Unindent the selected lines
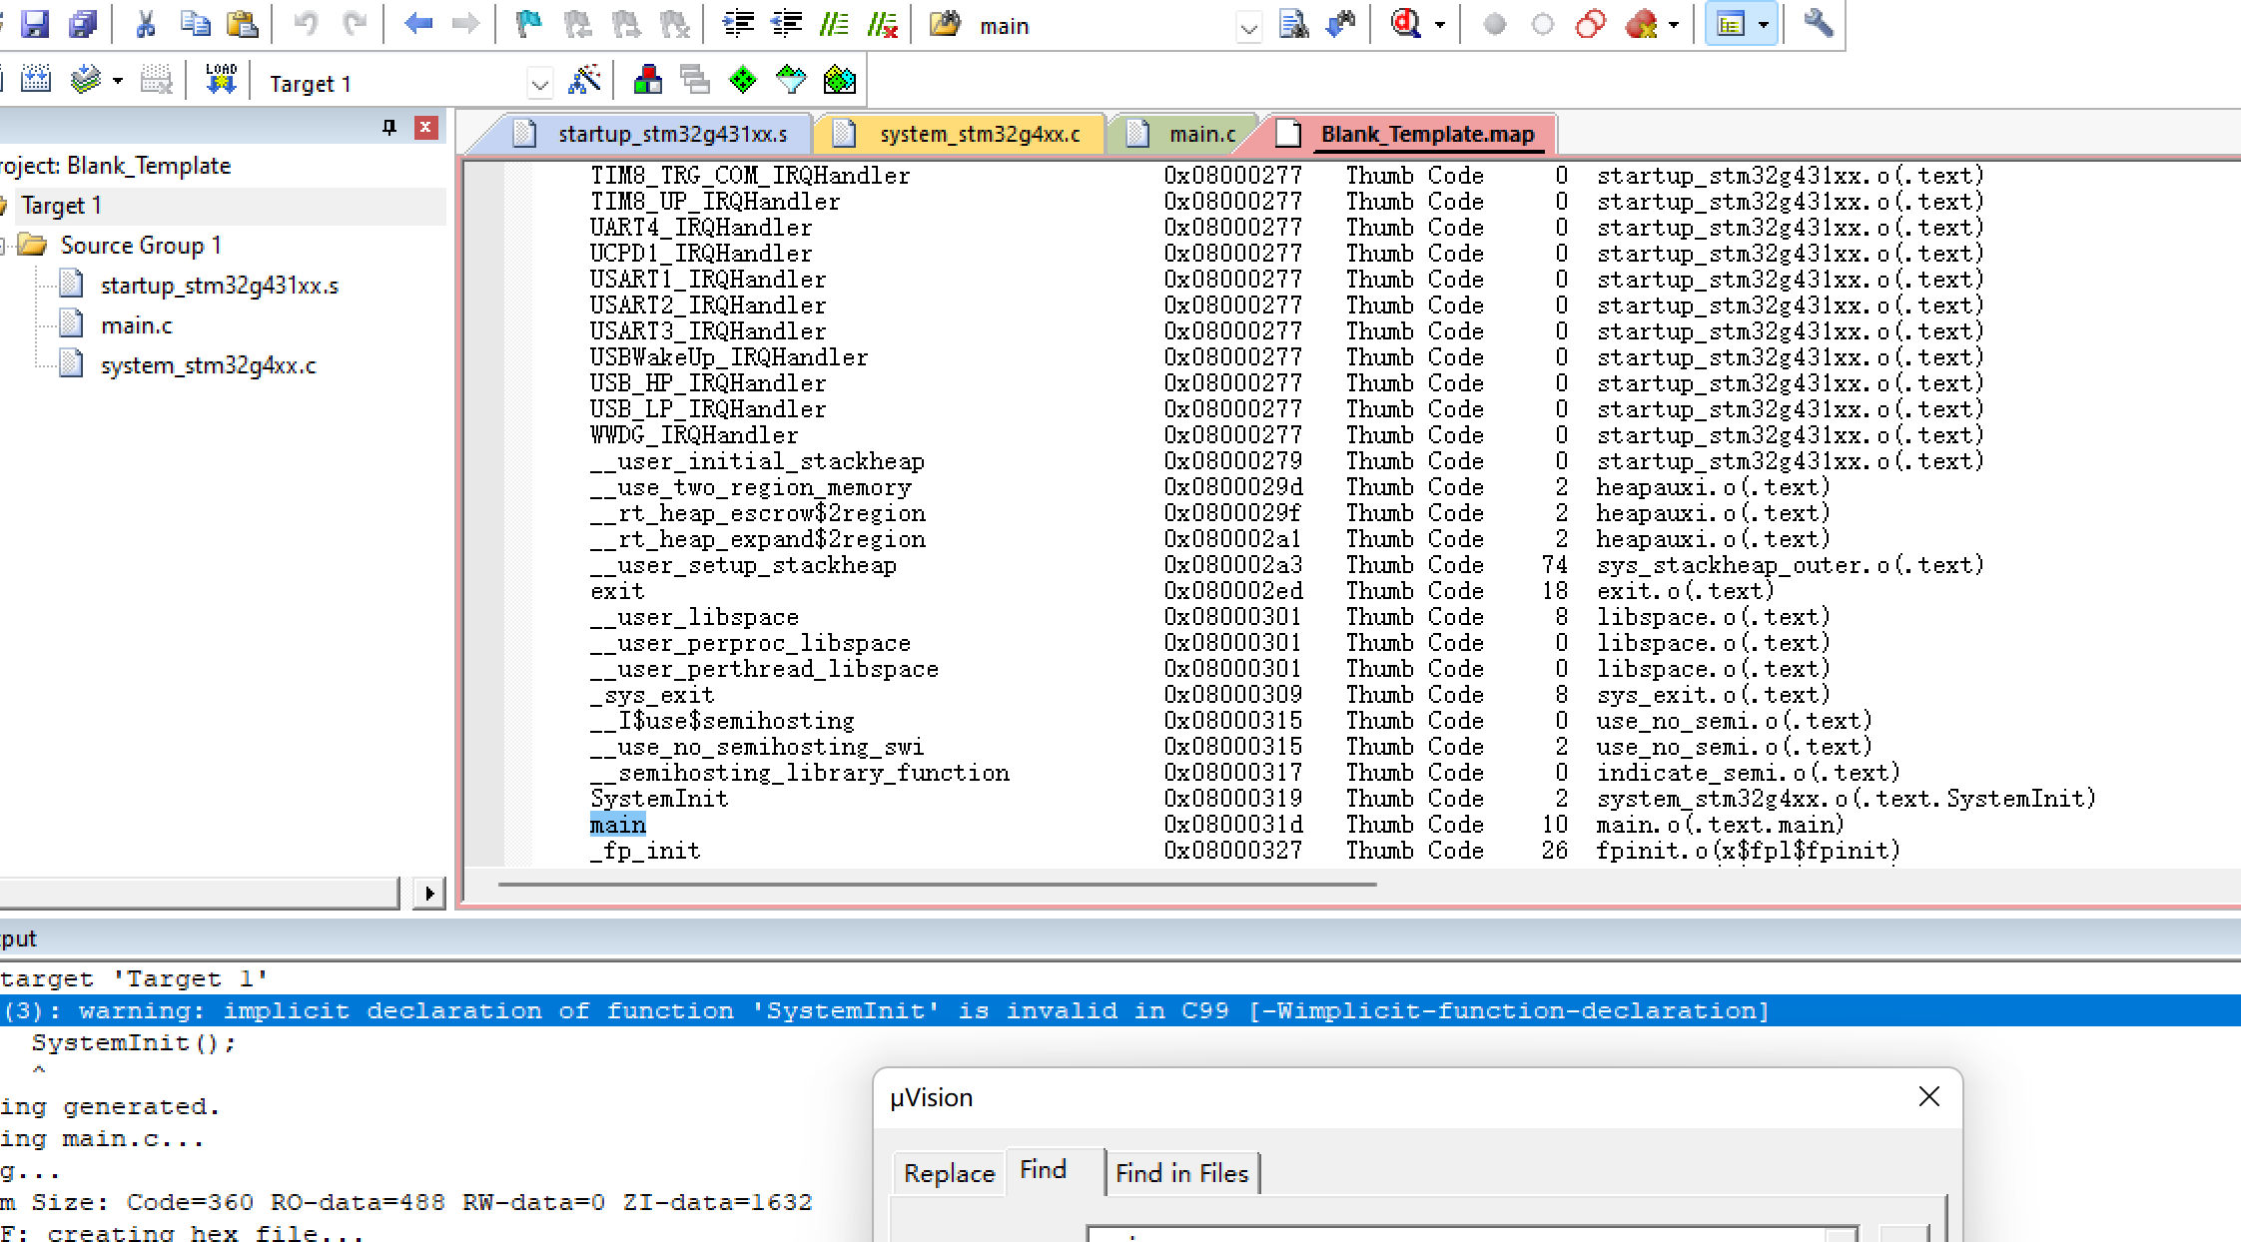Image resolution: width=2241 pixels, height=1242 pixels. coord(786,24)
